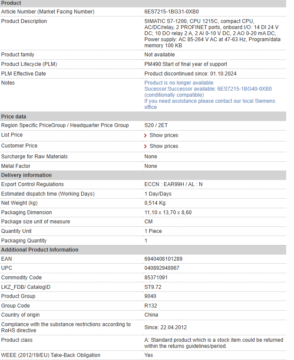Select the SIMATIC S7-1200 product description text
The width and height of the screenshot is (294, 360).
click(212, 33)
